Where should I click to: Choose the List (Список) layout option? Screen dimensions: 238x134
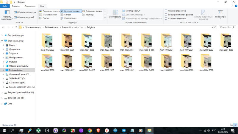point(67,15)
